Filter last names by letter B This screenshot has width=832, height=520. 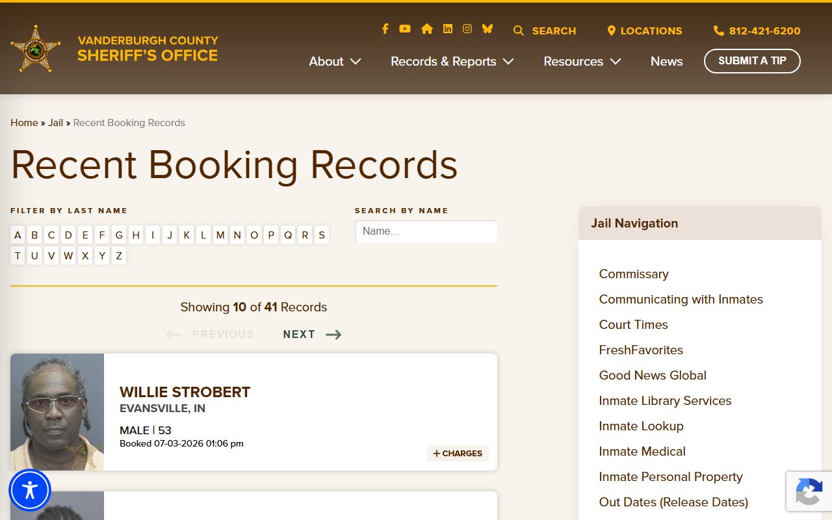[x=34, y=235]
